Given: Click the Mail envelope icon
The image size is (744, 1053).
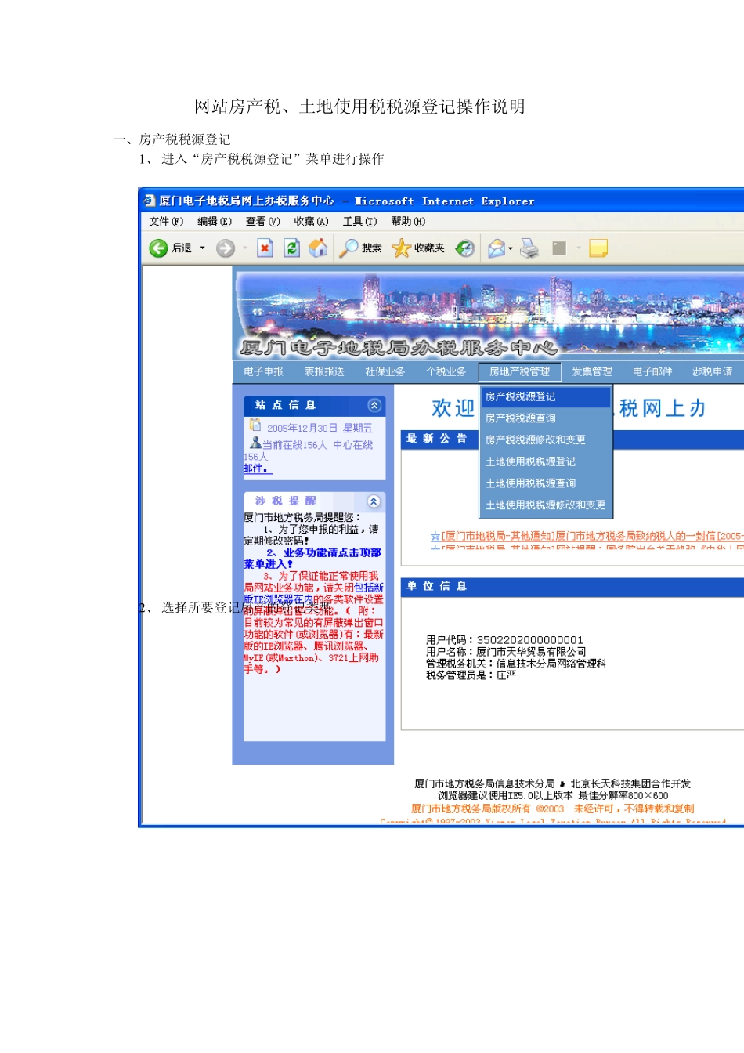Looking at the screenshot, I should pos(497,248).
